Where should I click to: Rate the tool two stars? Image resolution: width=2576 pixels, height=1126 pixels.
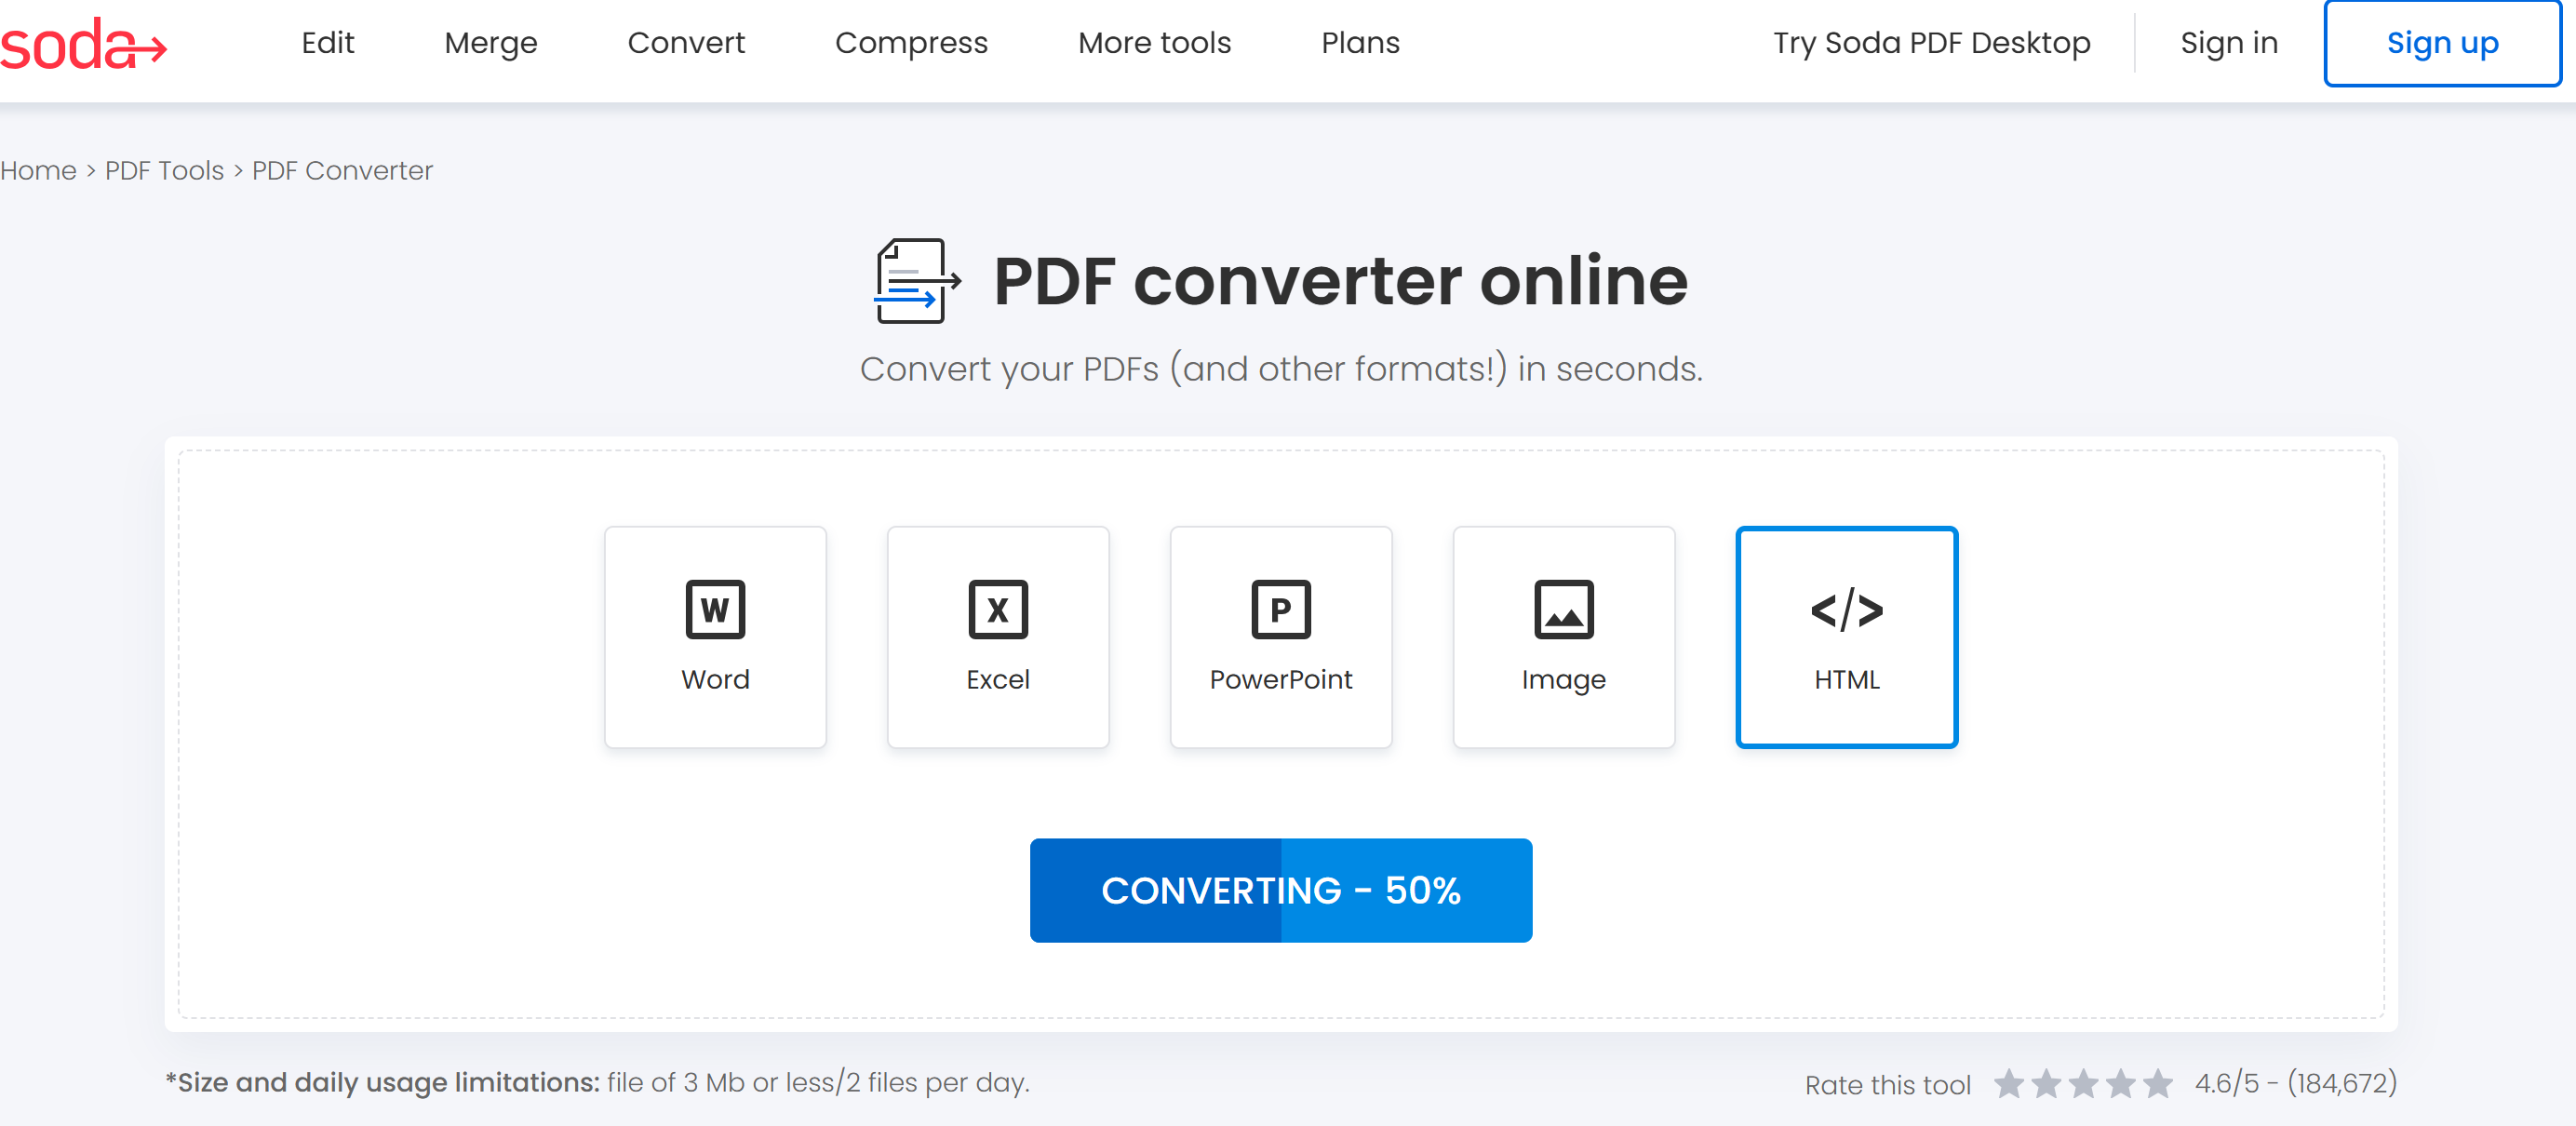(x=2046, y=1083)
